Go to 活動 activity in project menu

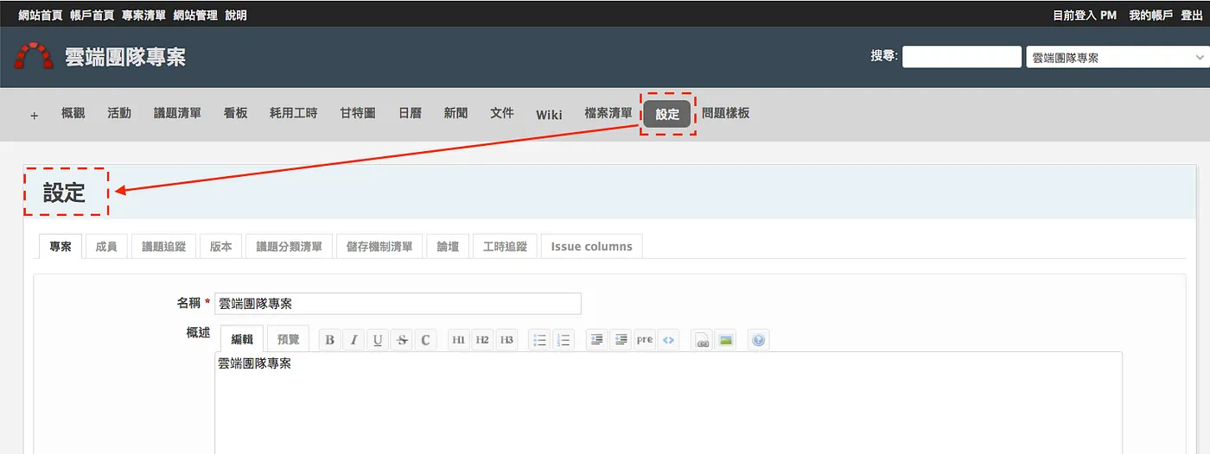[x=119, y=113]
